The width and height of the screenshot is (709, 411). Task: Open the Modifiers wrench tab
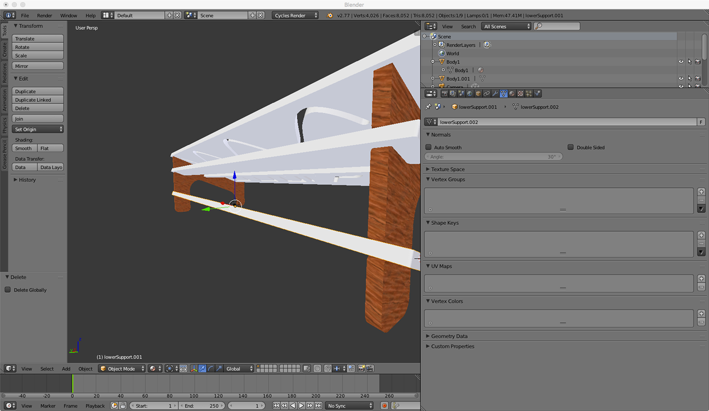point(495,94)
